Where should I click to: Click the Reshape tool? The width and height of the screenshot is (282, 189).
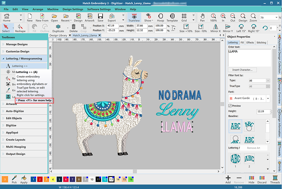click(x=20, y=28)
